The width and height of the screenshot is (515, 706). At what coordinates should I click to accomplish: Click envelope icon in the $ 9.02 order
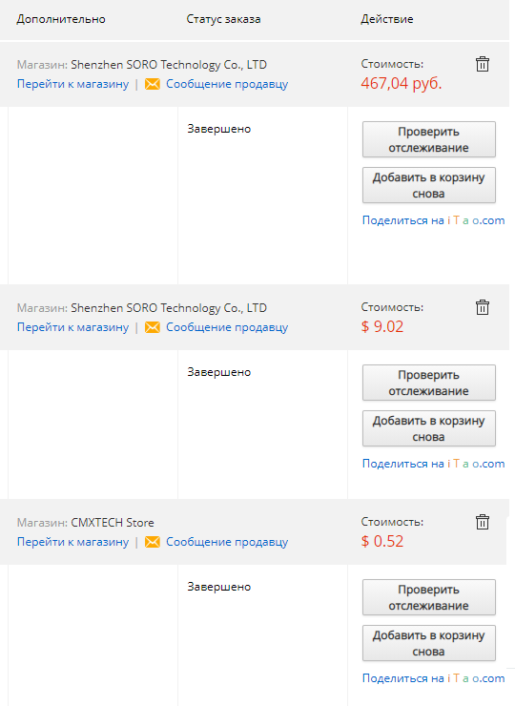[153, 327]
